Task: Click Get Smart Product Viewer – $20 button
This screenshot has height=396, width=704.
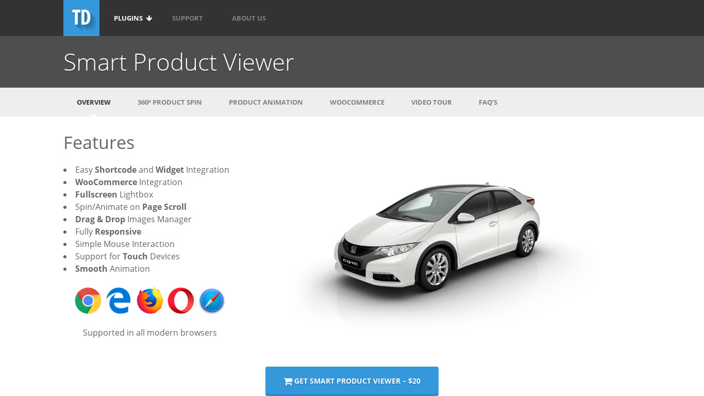Action: coord(352,381)
